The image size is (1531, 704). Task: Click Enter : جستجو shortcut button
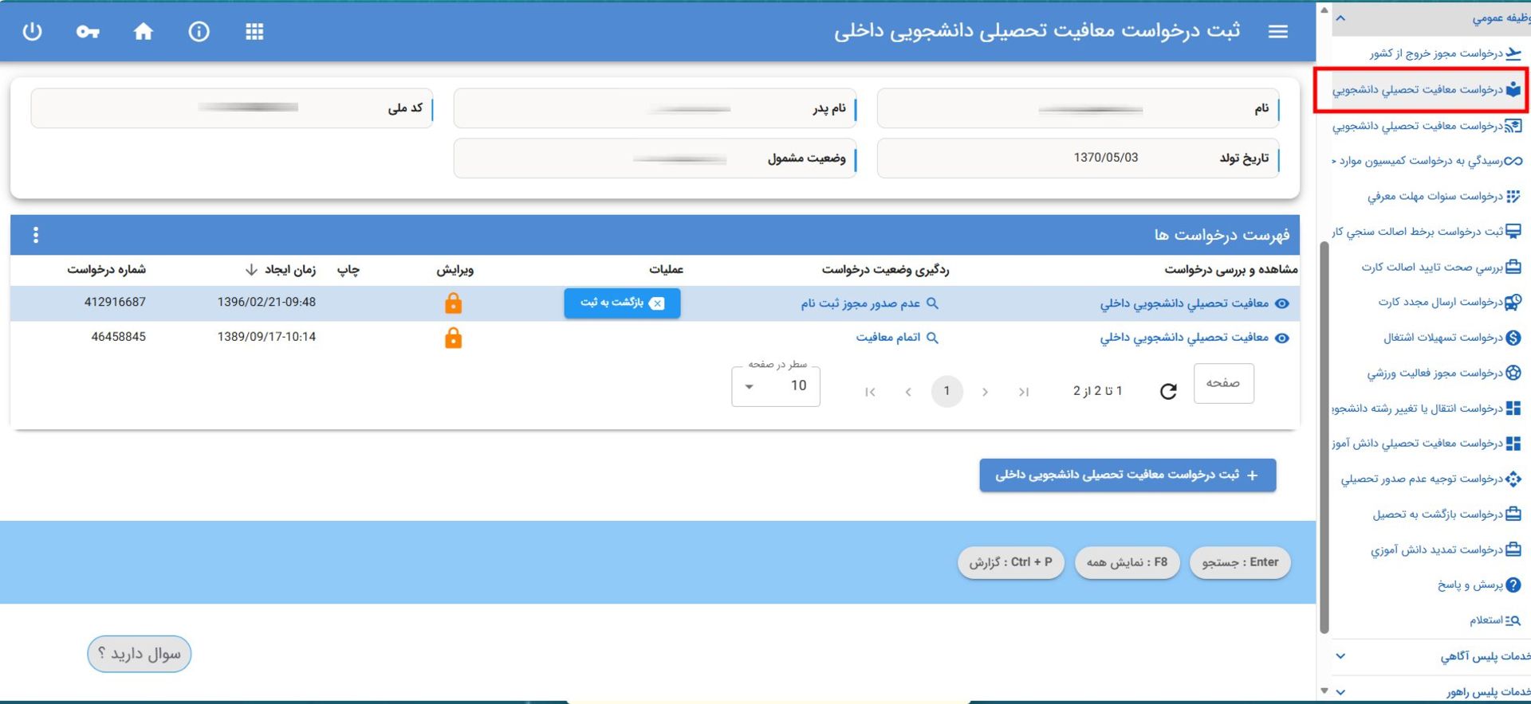(1240, 563)
